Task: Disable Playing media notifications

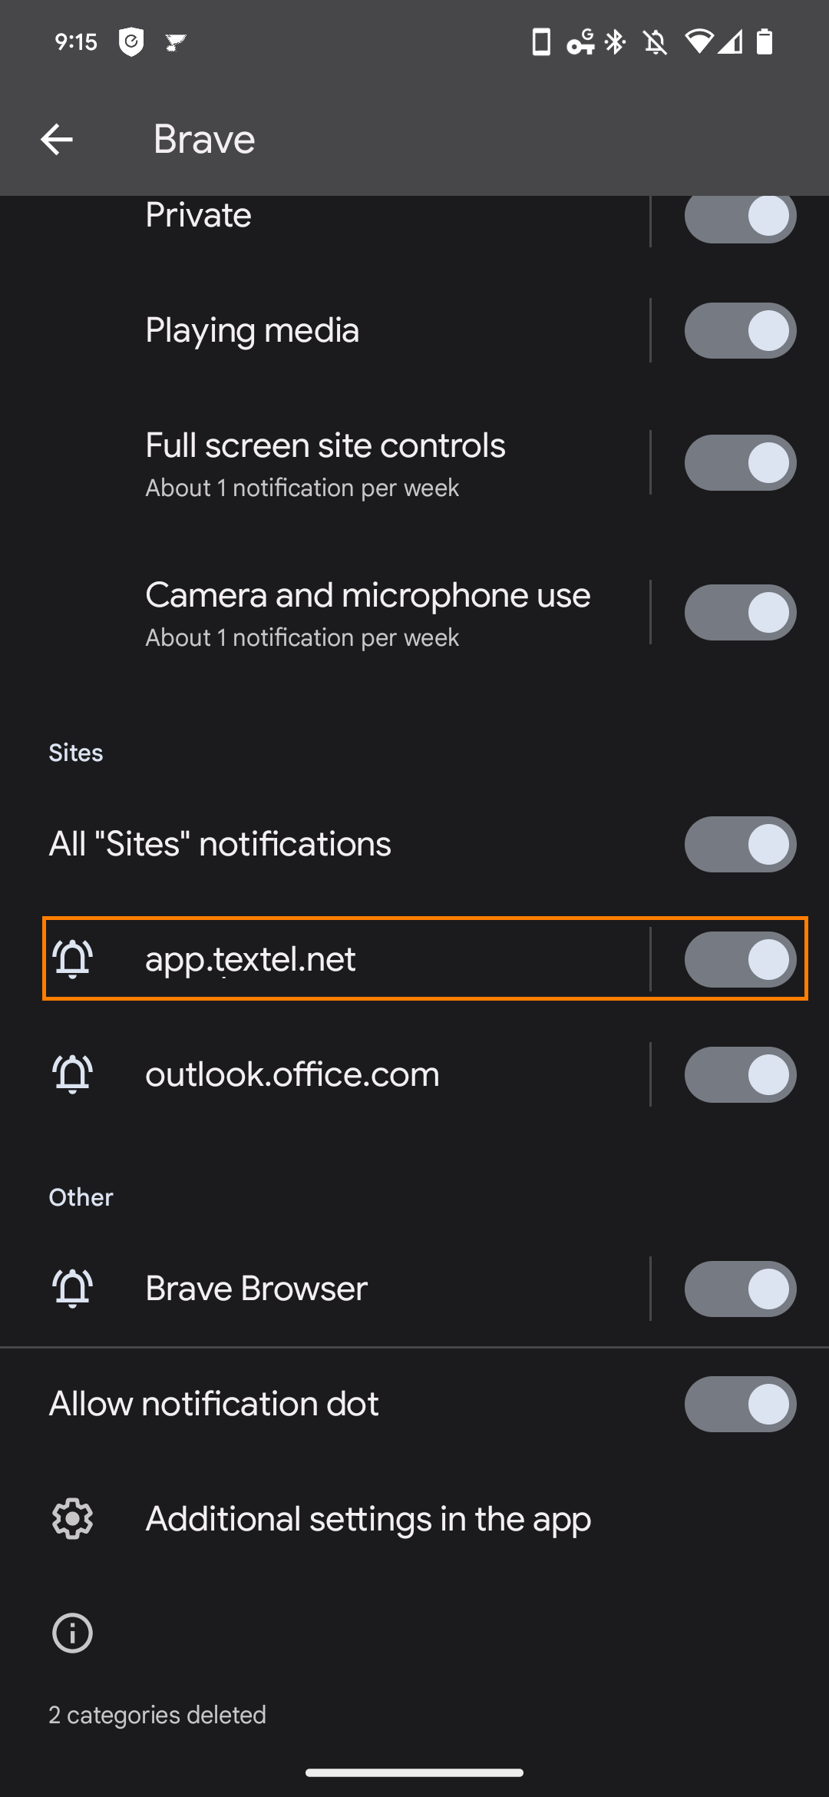Action: click(x=740, y=331)
